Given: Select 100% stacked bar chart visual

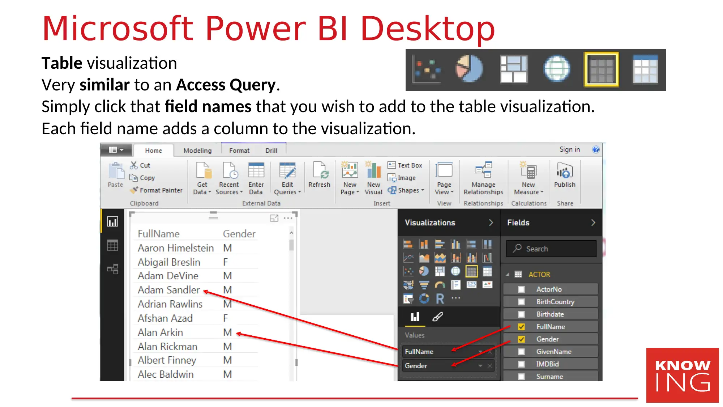Looking at the screenshot, I should tap(471, 245).
